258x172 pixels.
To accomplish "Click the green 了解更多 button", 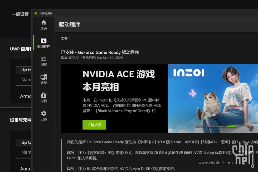I will pos(94,125).
